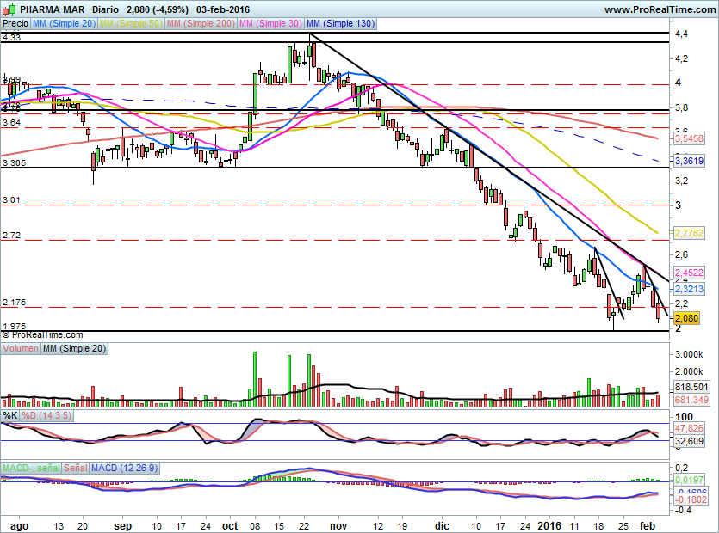719x533 pixels.
Task: Click the Volumen label in volume panel
Action: click(x=22, y=349)
